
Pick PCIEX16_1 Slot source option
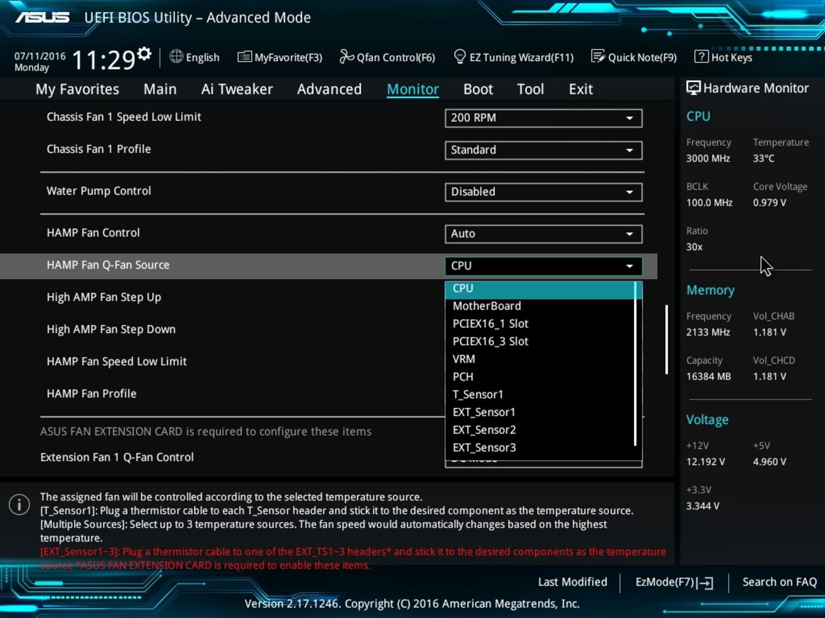pos(540,324)
